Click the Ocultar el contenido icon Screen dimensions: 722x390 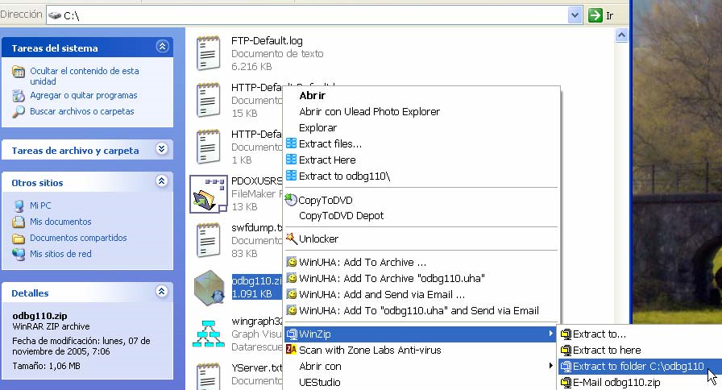tap(19, 72)
